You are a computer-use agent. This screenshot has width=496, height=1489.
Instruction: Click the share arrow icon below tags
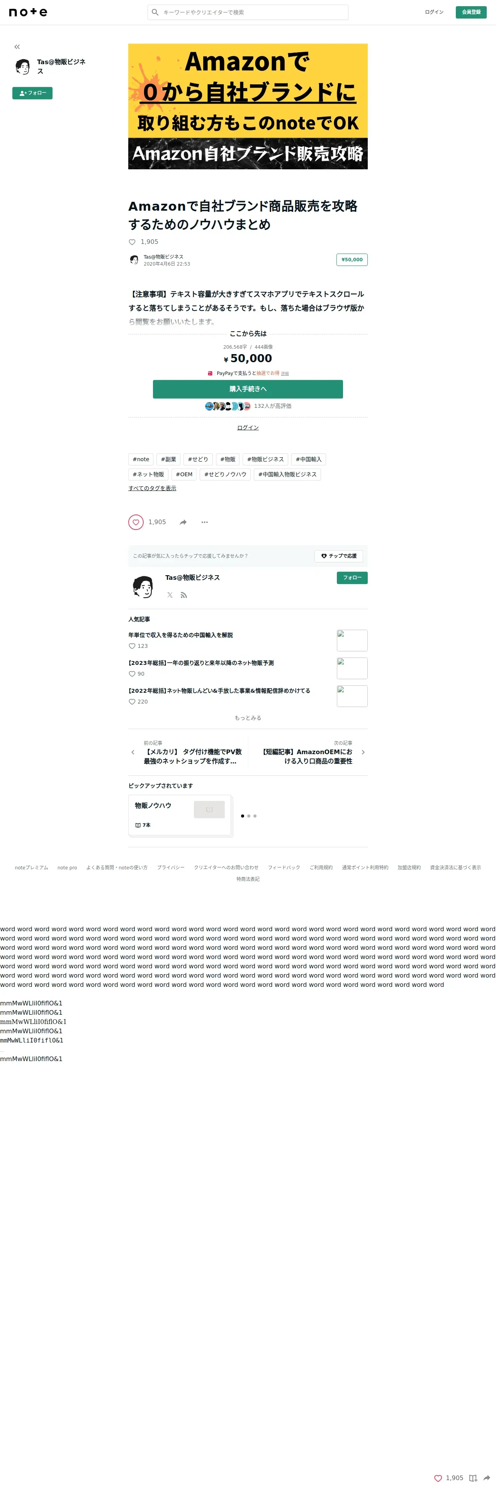point(183,522)
